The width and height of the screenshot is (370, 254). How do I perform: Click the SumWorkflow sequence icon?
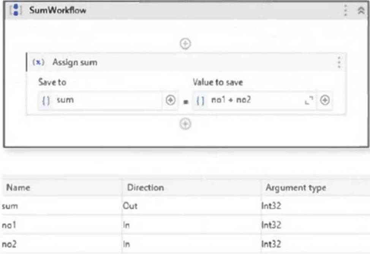tap(16, 10)
